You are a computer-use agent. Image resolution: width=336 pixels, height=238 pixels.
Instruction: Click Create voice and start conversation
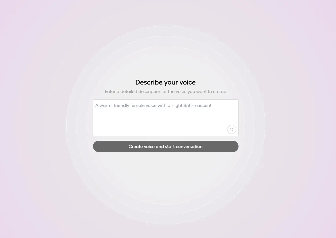click(x=165, y=146)
